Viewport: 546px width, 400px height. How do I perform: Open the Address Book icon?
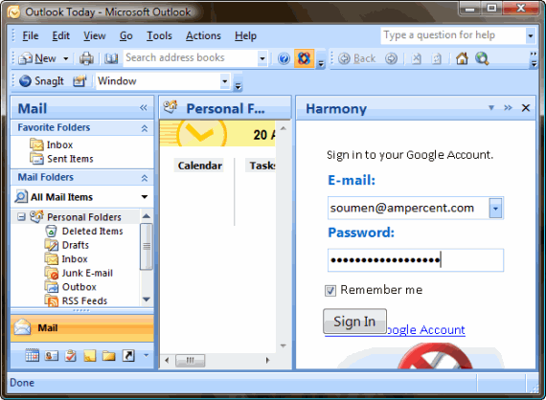click(x=111, y=58)
